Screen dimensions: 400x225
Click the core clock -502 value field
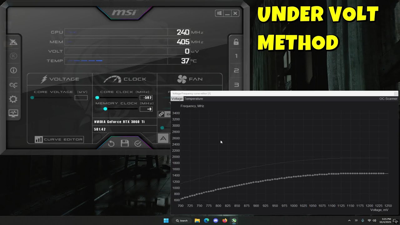click(x=146, y=98)
